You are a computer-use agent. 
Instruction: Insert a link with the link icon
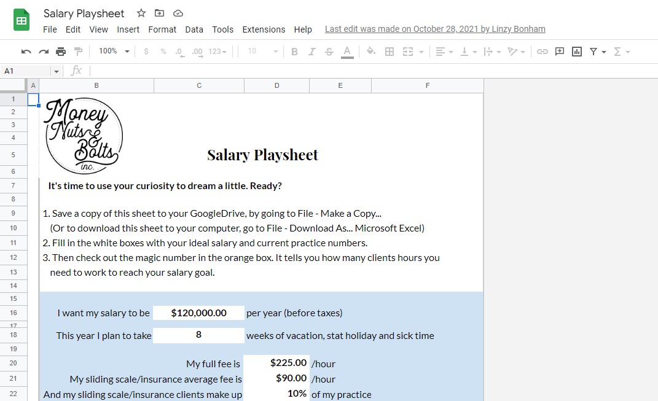coord(542,51)
